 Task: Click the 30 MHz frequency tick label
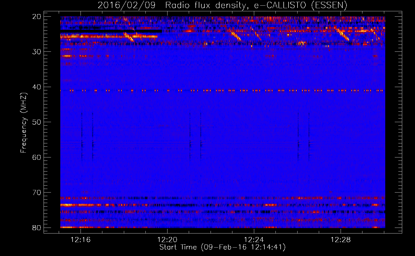pos(37,52)
